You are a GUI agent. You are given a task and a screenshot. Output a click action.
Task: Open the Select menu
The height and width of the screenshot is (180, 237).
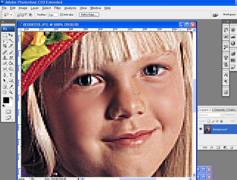[46, 8]
